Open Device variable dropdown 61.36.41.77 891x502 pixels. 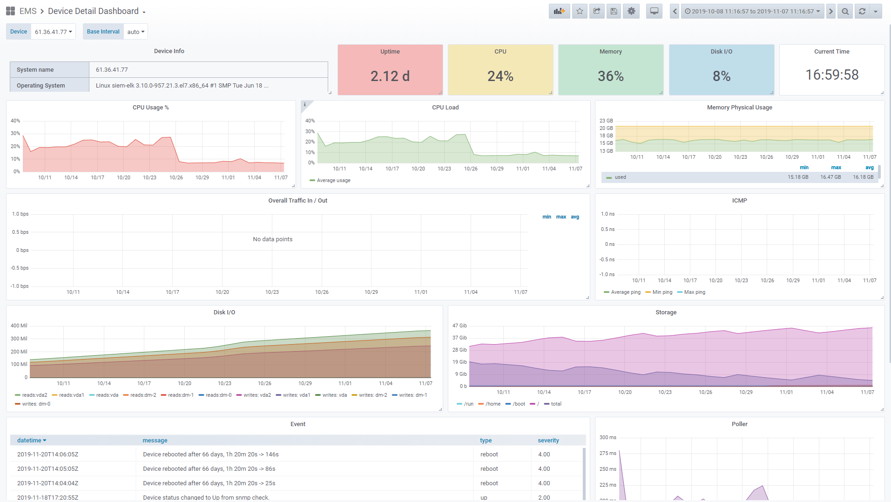click(x=53, y=32)
